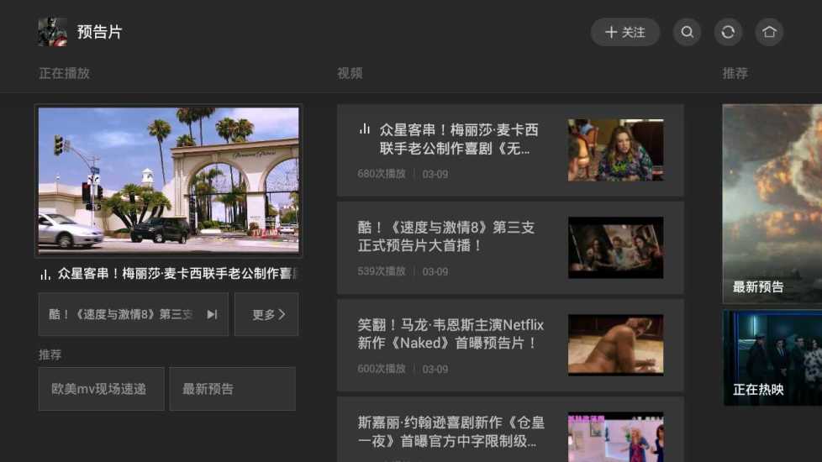Open the 最新预告 explosion poster card
Image resolution: width=822 pixels, height=462 pixels.
pos(772,202)
